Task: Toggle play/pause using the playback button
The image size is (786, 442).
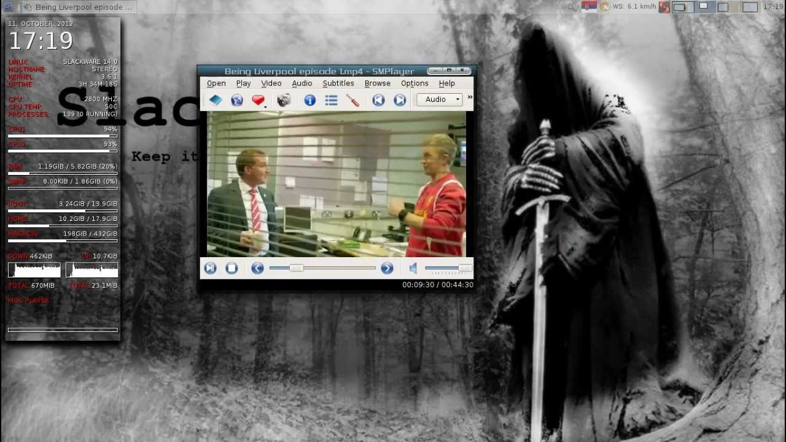Action: [x=210, y=268]
